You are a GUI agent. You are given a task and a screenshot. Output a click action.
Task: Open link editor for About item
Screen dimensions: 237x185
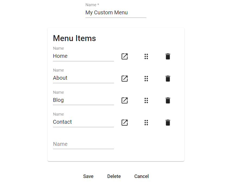pos(124,79)
